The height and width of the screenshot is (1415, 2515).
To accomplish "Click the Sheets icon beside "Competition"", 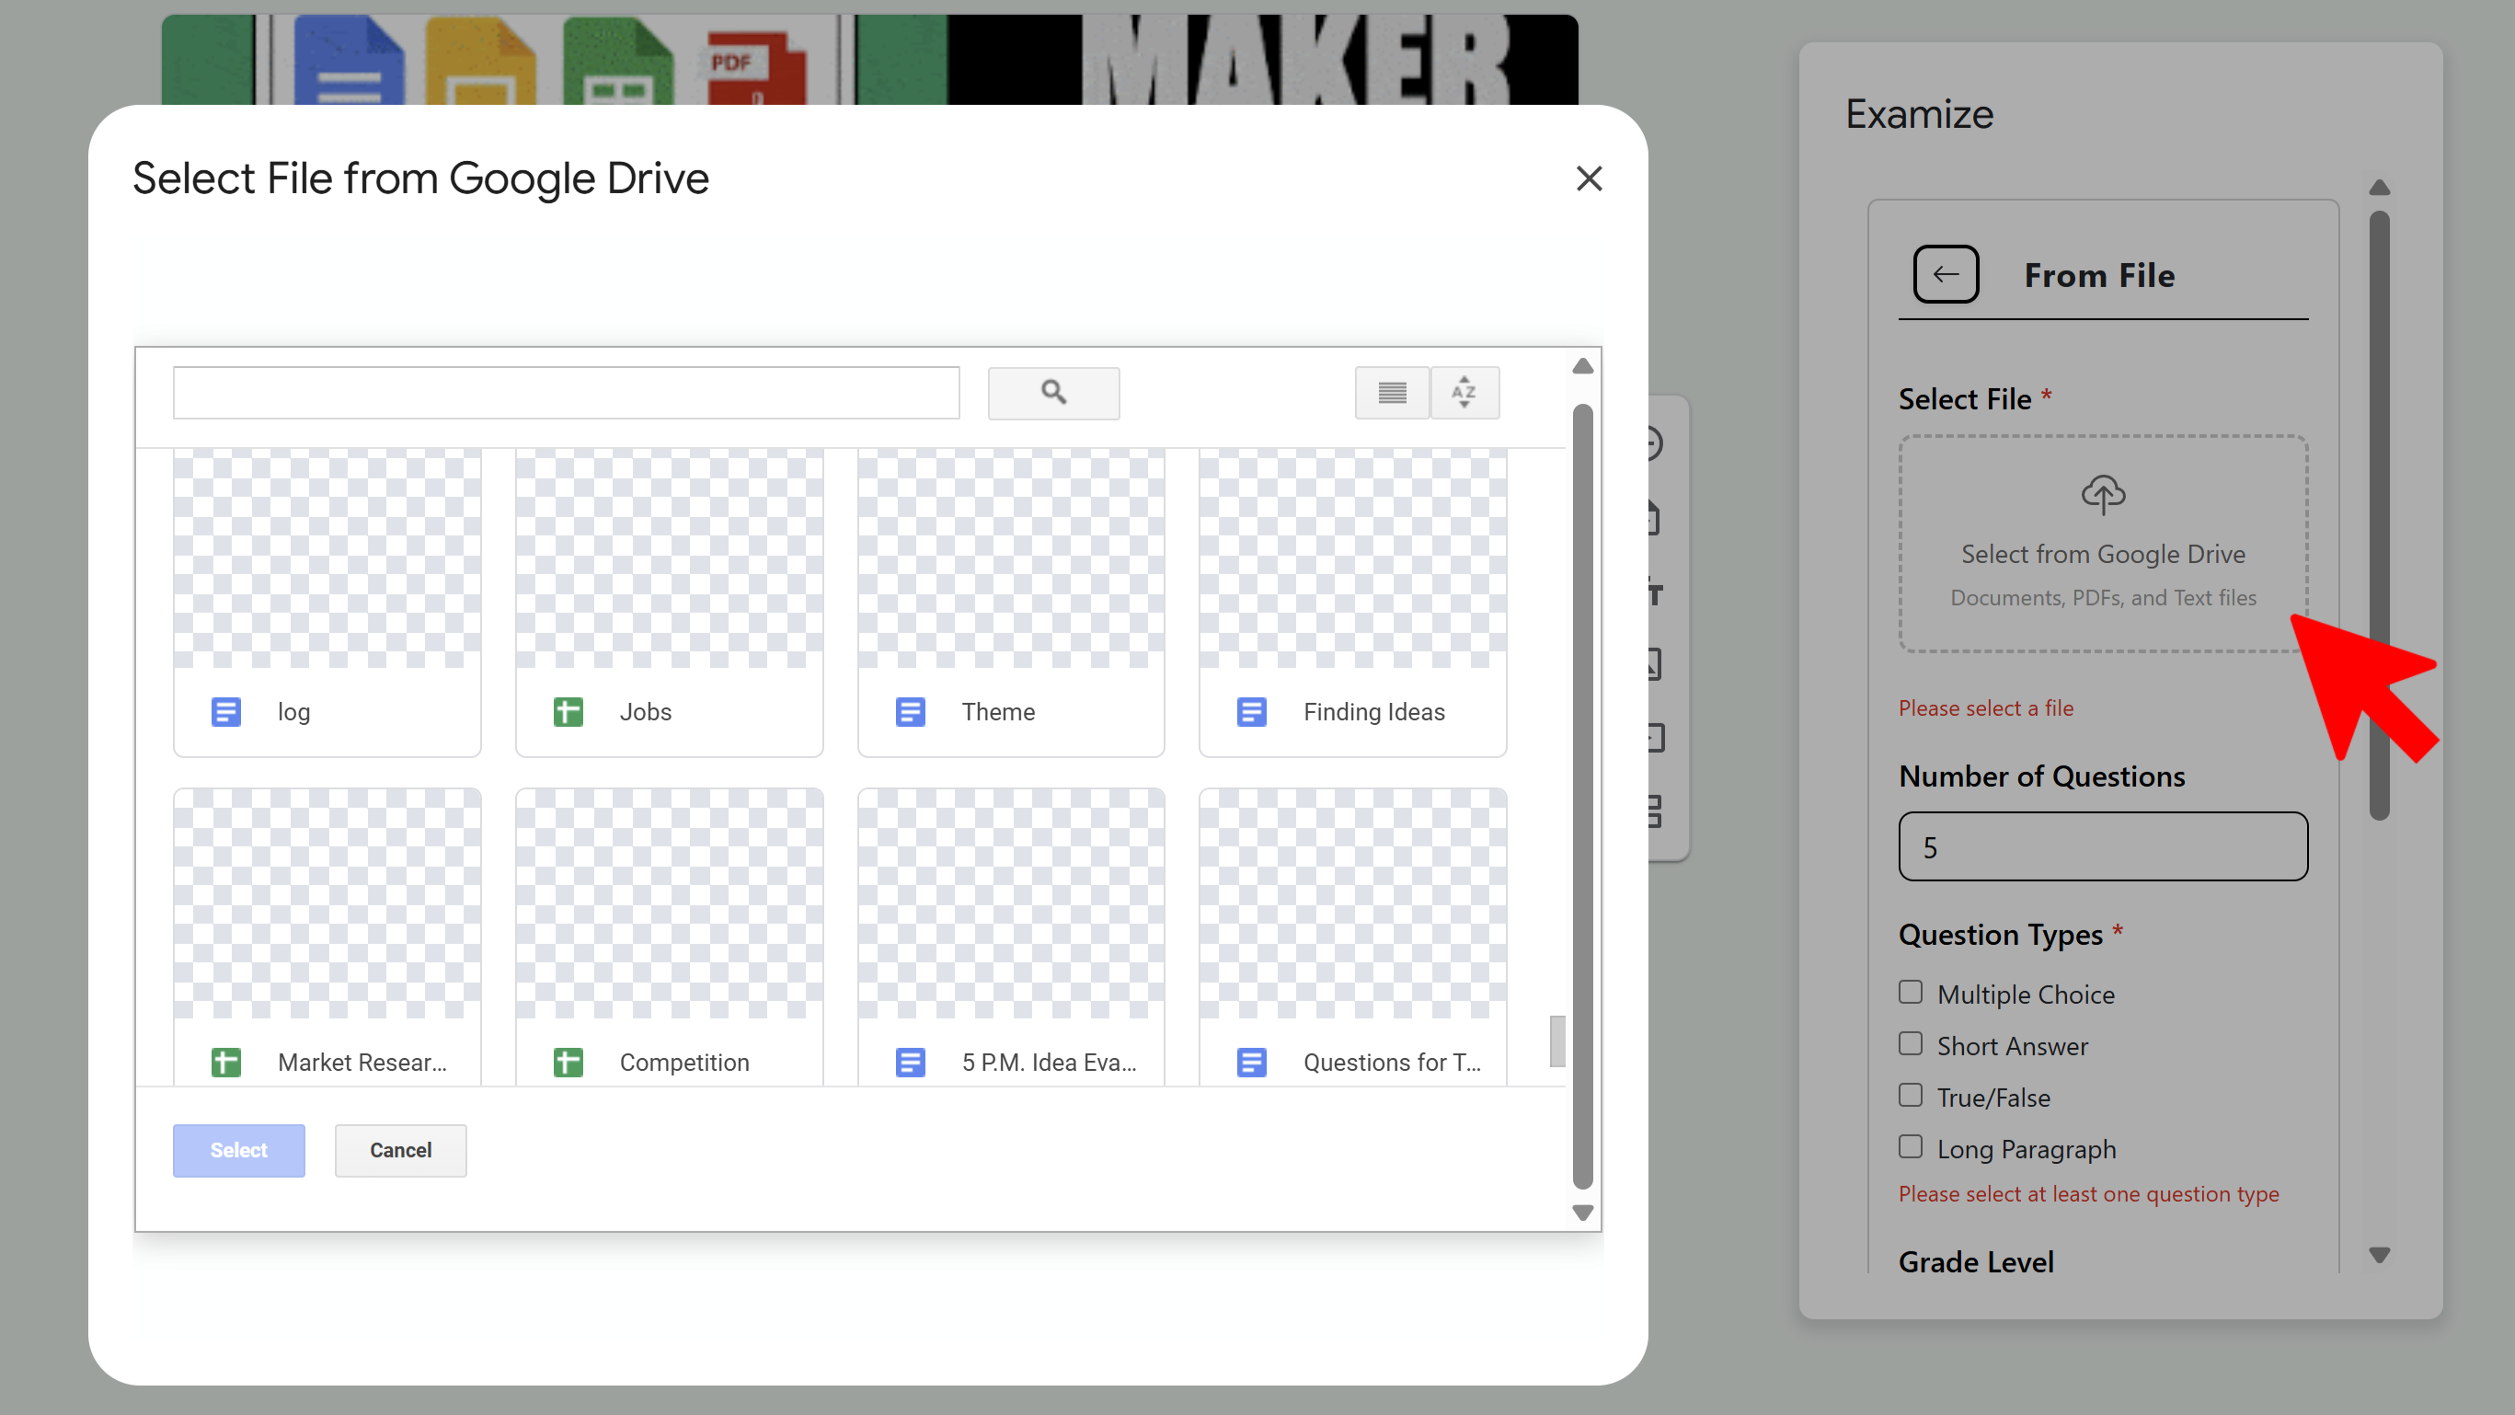I will click(x=568, y=1062).
